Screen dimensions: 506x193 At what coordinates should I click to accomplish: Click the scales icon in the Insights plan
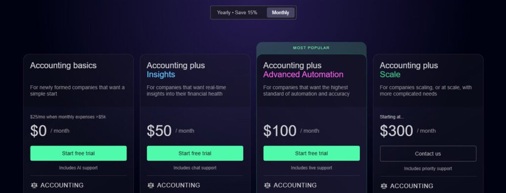click(150, 185)
